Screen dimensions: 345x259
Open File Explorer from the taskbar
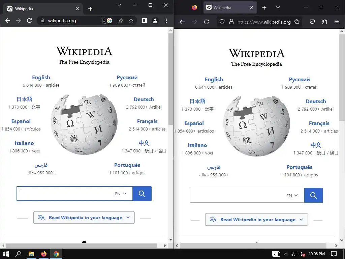point(31,254)
